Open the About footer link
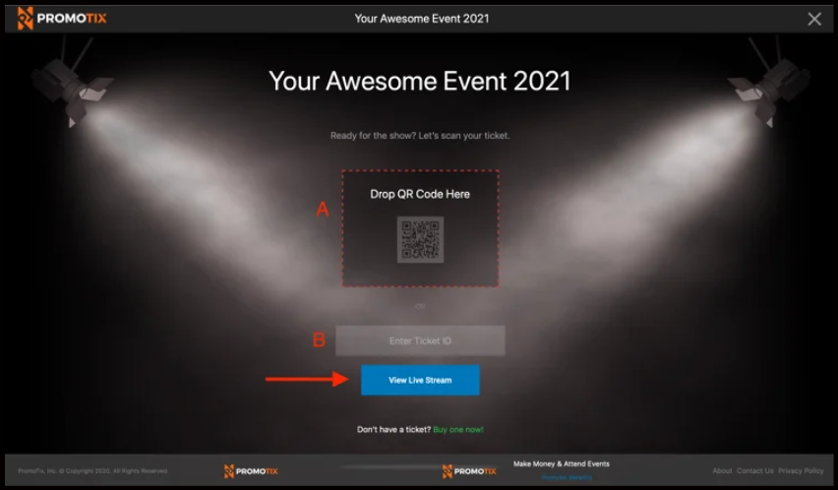Viewport: 838px width, 490px height. [722, 471]
